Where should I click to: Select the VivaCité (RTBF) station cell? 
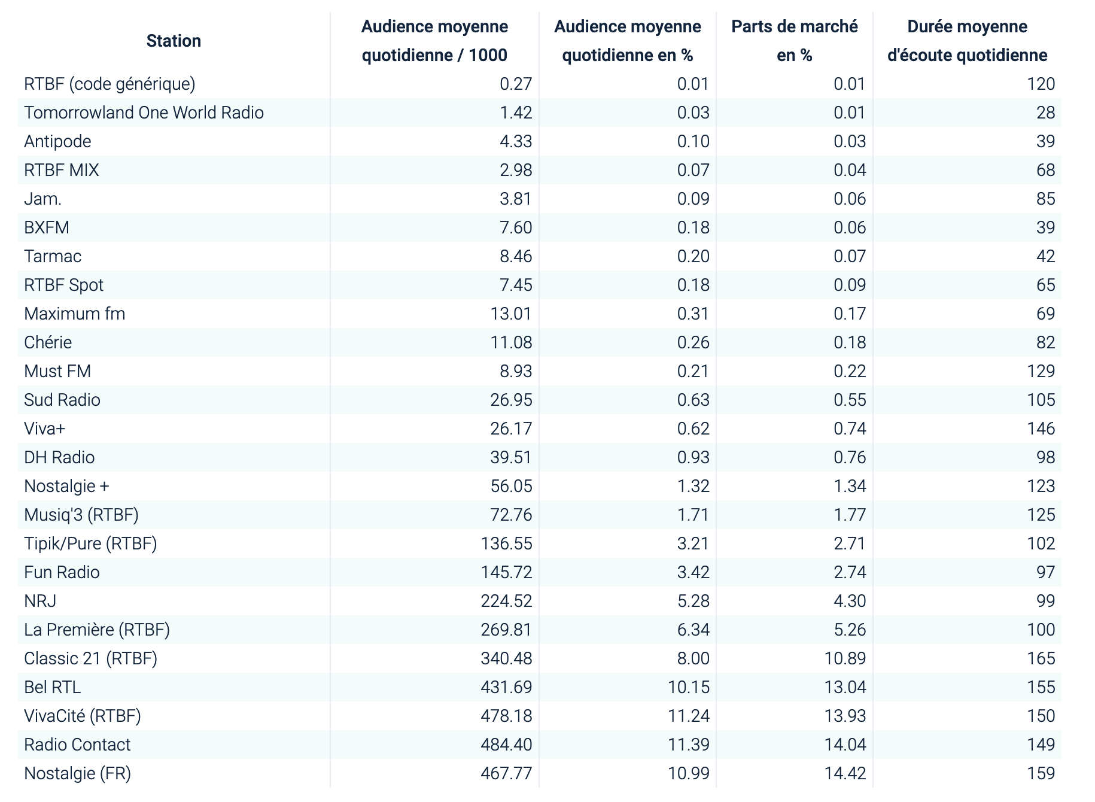pos(83,716)
